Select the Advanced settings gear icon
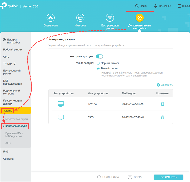Image resolution: width=190 pixels, height=182 pixels. click(140, 18)
